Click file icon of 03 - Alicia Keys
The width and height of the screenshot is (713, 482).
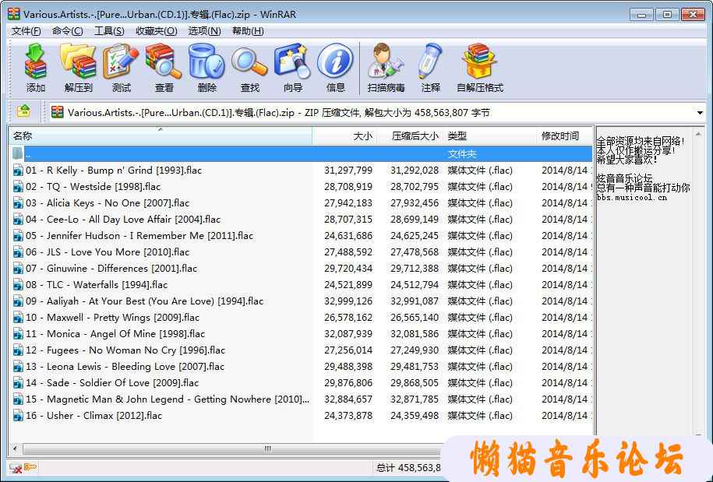coord(18,203)
